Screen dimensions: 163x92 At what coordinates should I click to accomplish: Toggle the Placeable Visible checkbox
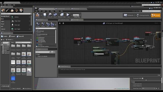point(143,78)
